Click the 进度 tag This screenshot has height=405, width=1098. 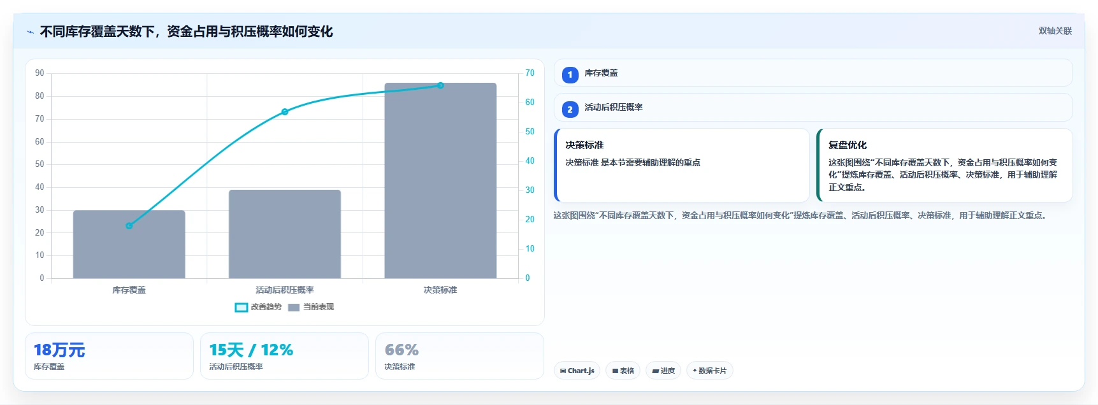point(663,371)
